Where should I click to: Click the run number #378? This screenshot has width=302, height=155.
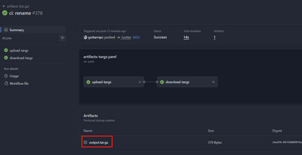[x=37, y=13]
